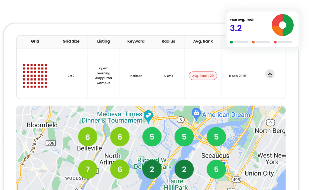This screenshot has height=190, width=310.
Task: Sort by the Keyword column header
Action: (x=136, y=41)
